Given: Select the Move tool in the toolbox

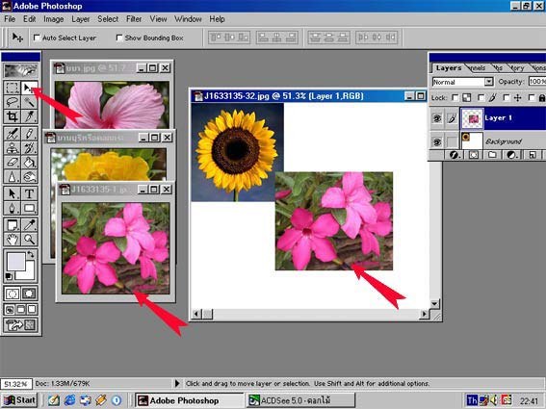Looking at the screenshot, I should pyautogui.click(x=29, y=89).
